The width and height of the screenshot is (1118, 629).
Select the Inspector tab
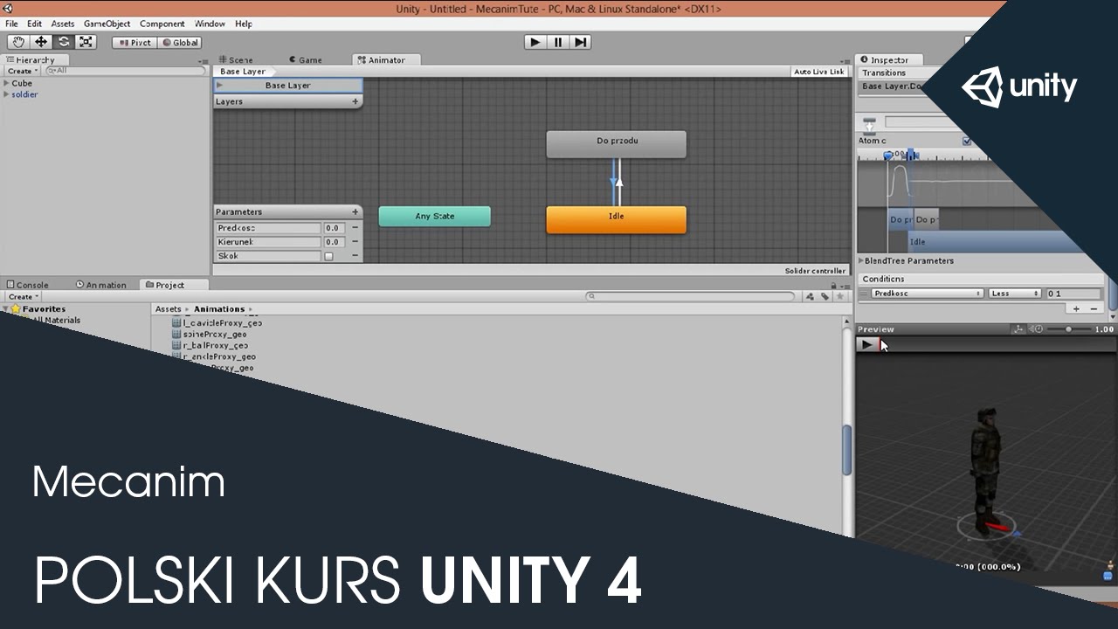coord(889,59)
